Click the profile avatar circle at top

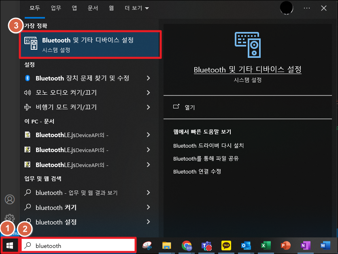[x=286, y=8]
